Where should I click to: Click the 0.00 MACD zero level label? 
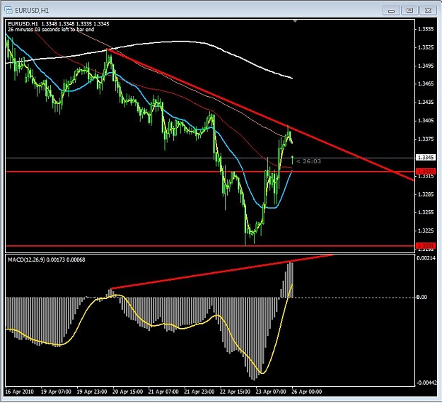tap(421, 297)
